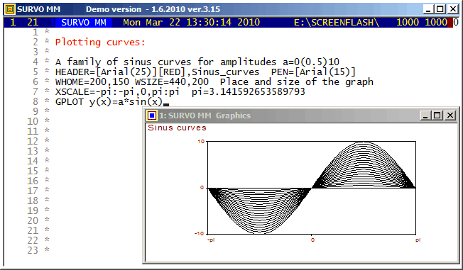Place cursor on the GPLOT y(x)=a*sin(x) line
Viewport: 463px width, 270px height.
tap(109, 102)
